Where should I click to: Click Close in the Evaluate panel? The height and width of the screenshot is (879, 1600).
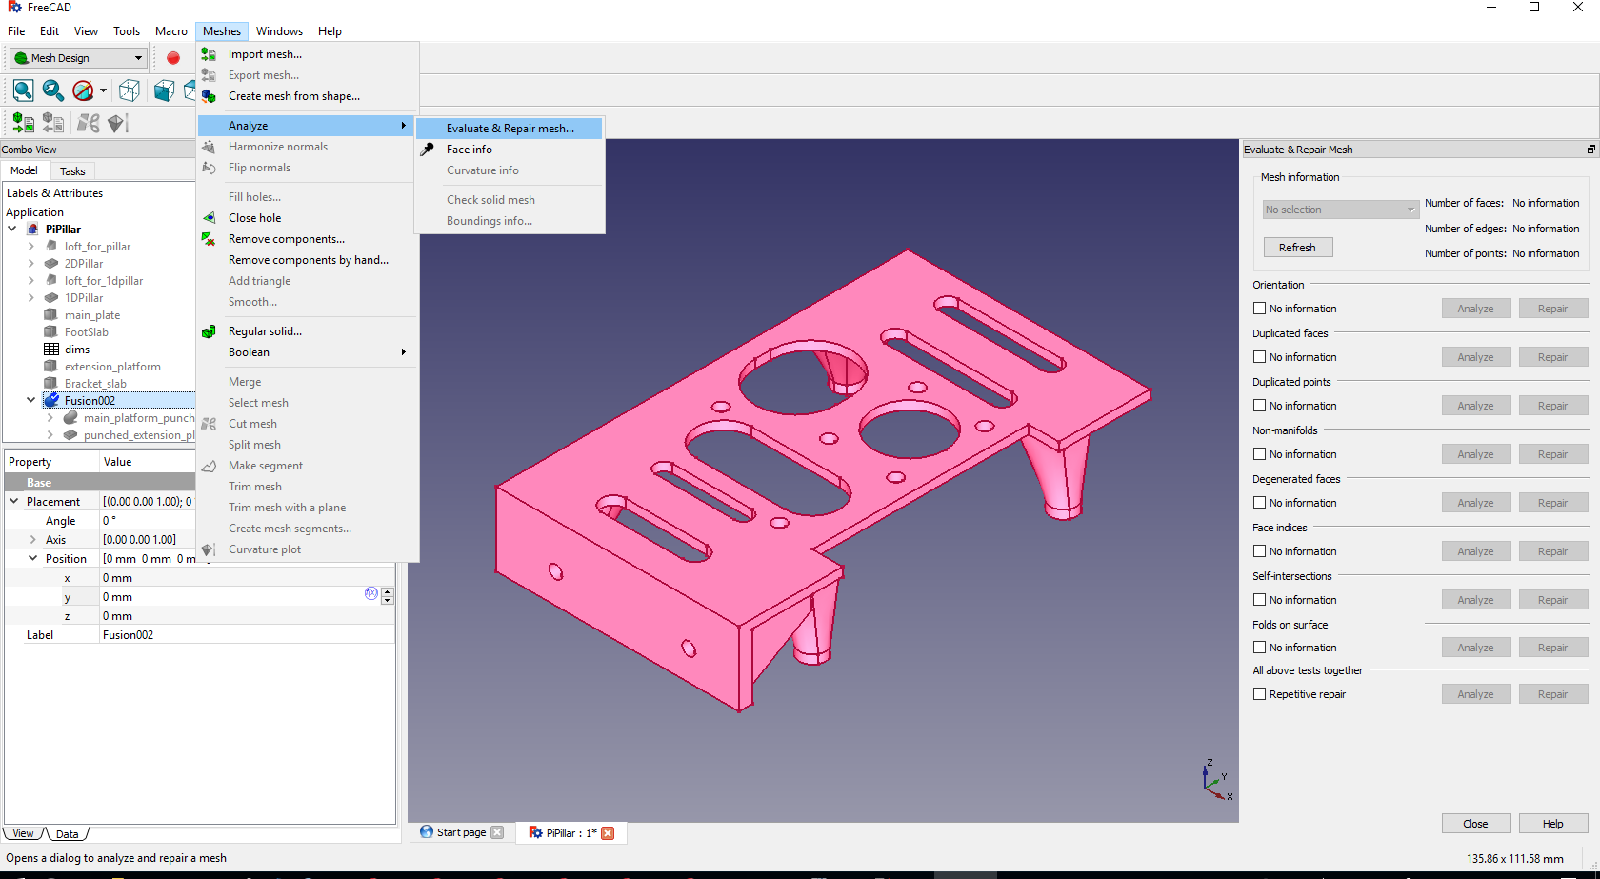1474,824
